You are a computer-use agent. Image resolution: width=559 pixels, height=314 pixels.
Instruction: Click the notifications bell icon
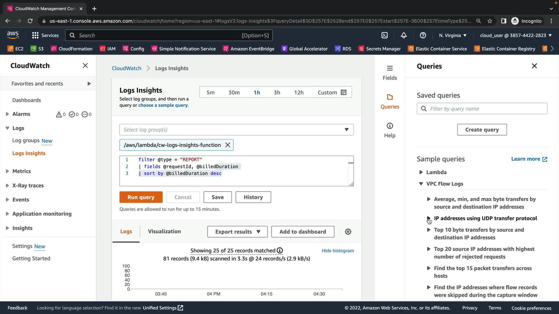tap(404, 35)
